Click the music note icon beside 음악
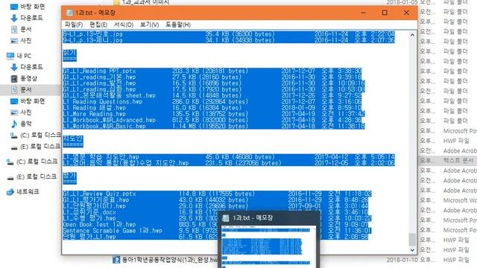The height and width of the screenshot is (268, 477). click(x=14, y=124)
